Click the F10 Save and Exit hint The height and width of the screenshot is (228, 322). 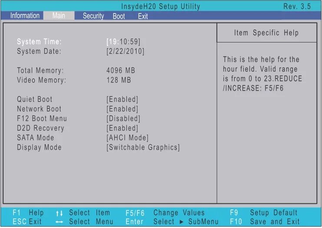point(265,221)
